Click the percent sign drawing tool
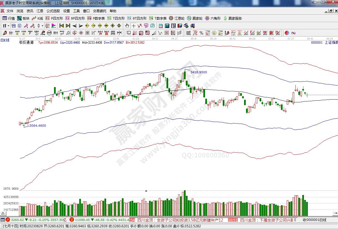Screen dimensions: 338x229 click(201, 33)
